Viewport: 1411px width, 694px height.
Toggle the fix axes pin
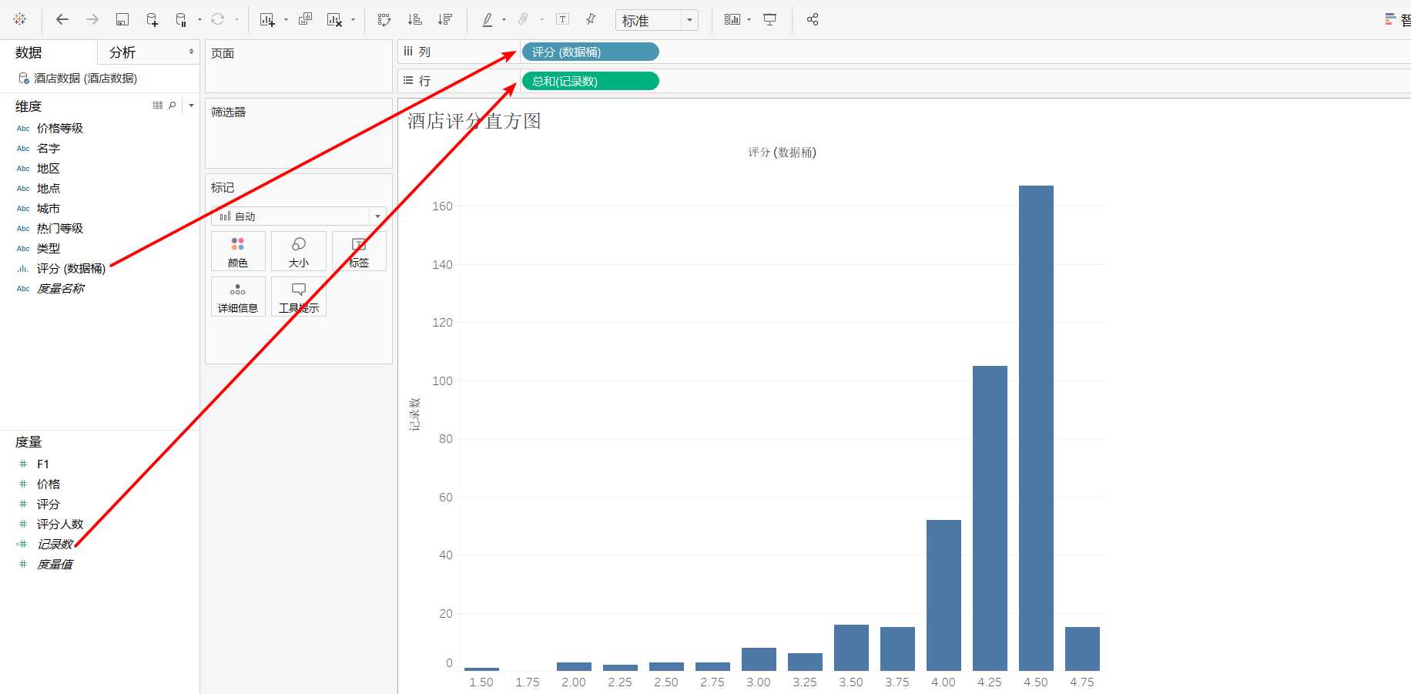(x=591, y=19)
